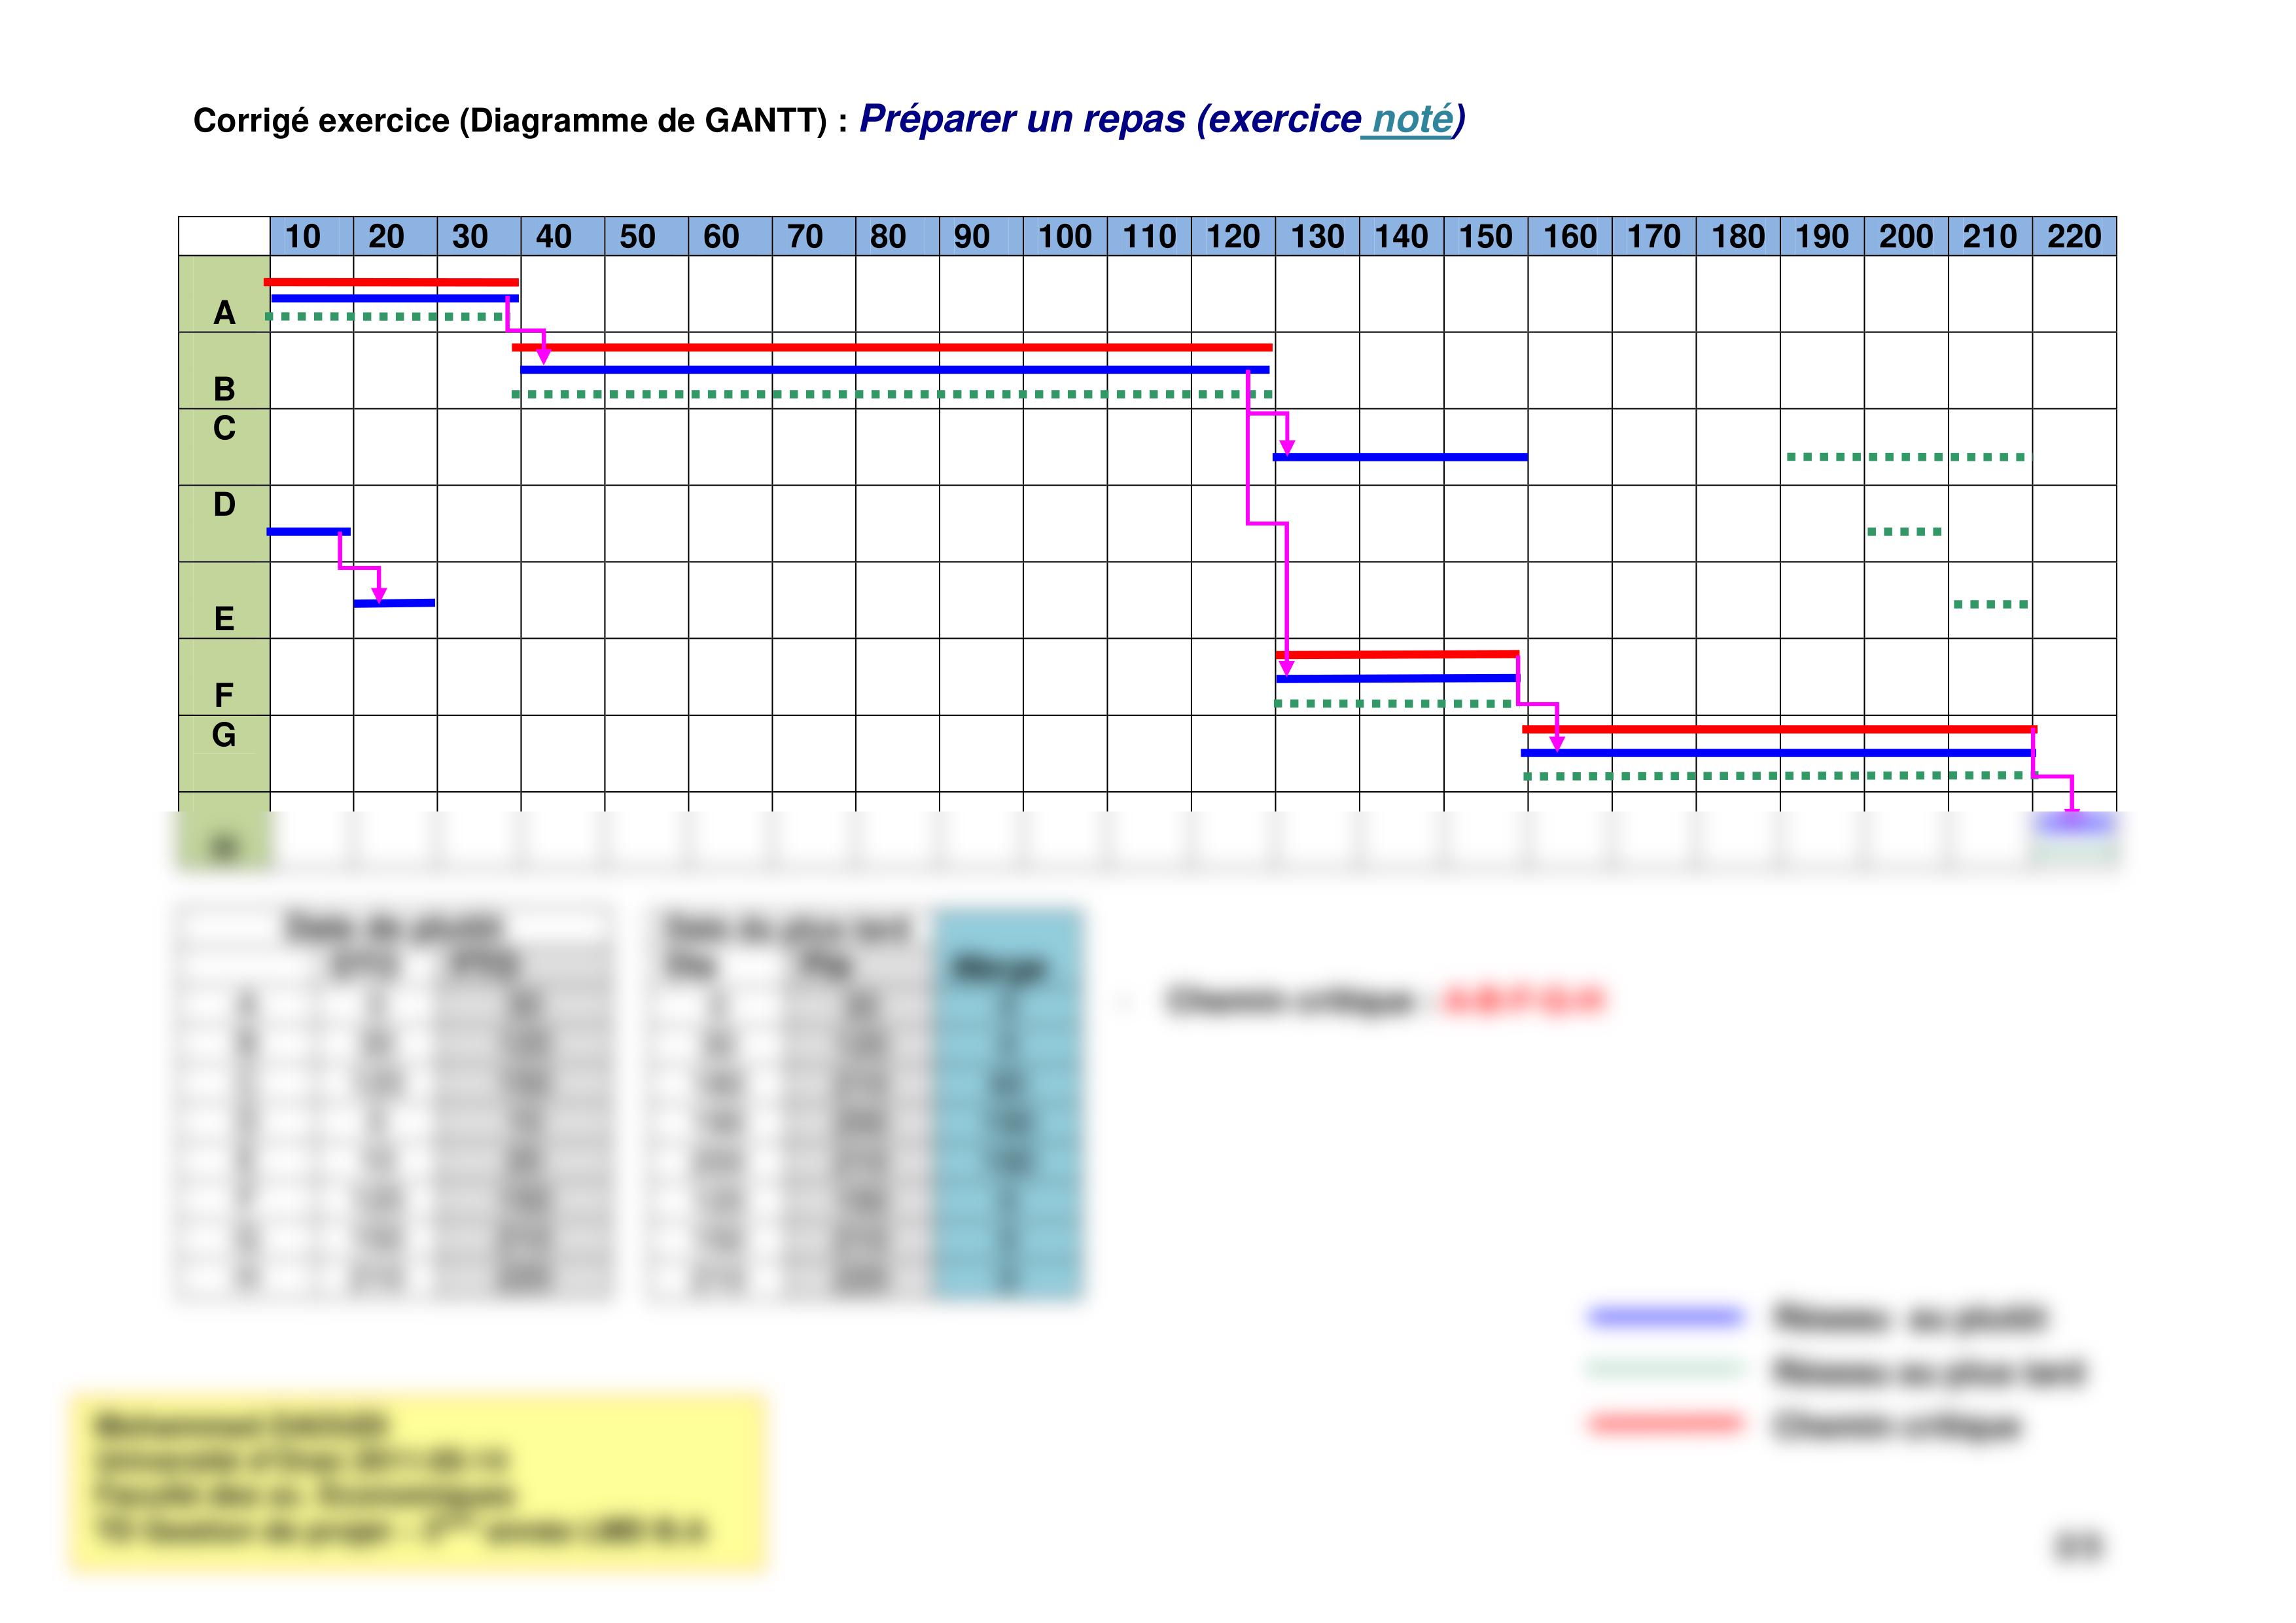Click the column header 220
This screenshot has height=1623, width=2296.
tap(2075, 237)
